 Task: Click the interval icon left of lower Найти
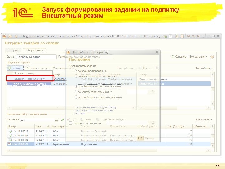[x=75, y=120]
